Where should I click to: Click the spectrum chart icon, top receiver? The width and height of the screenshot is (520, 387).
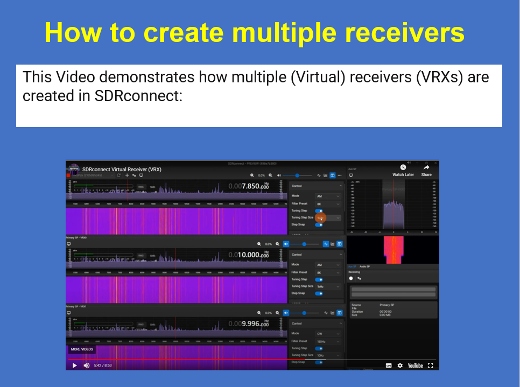(x=325, y=175)
